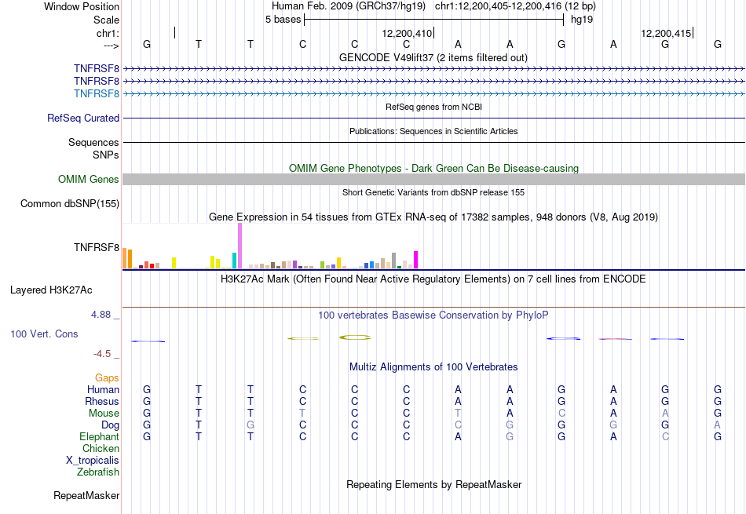Open the 'RepeatMasker' track label
The image size is (746, 514).
pyautogui.click(x=86, y=495)
